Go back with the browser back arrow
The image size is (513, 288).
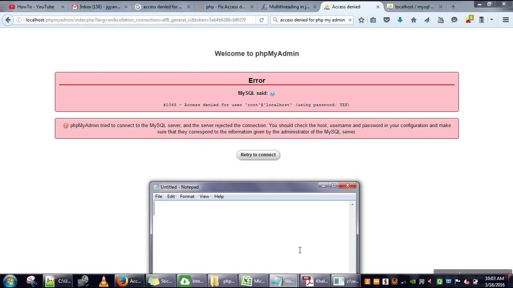click(x=8, y=20)
